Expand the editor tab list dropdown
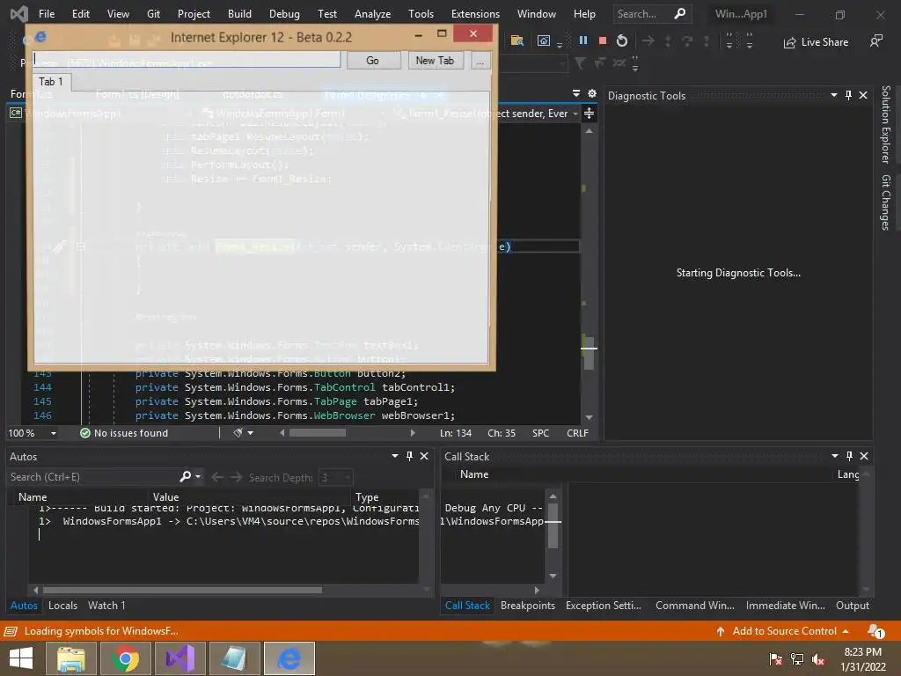 pos(576,93)
